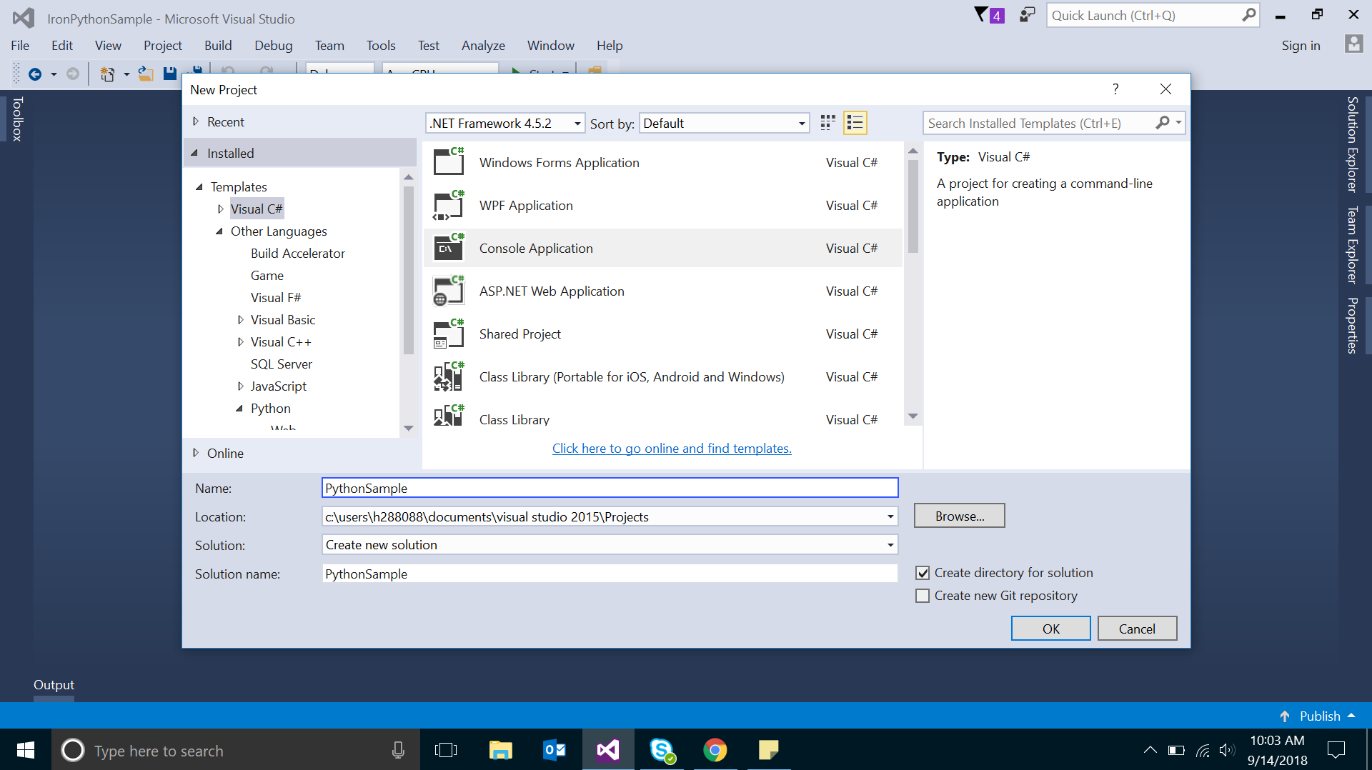This screenshot has height=770, width=1372.
Task: Open the Toolbox side tab
Action: click(x=18, y=119)
